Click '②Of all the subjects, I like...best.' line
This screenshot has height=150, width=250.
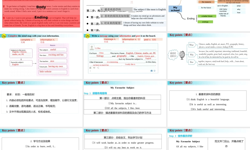(x=122, y=108)
